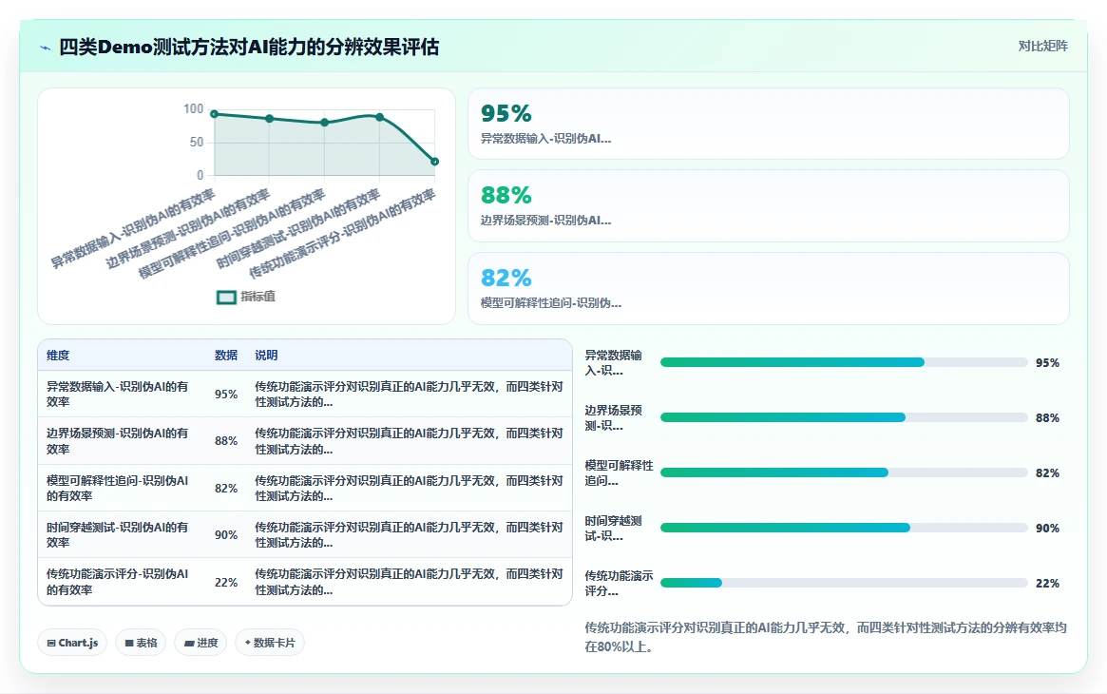The width and height of the screenshot is (1107, 694).
Task: Click the 90% 时间穿越测试 progress bar
Action: click(x=844, y=528)
